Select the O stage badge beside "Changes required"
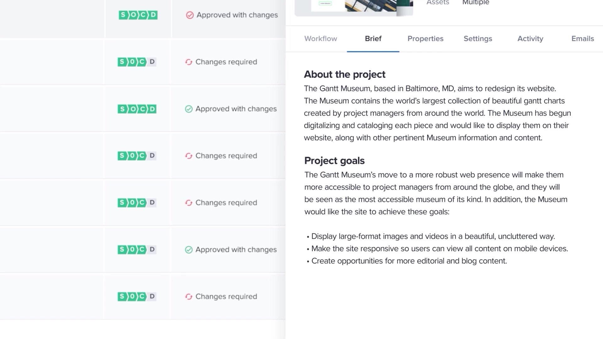 (132, 62)
